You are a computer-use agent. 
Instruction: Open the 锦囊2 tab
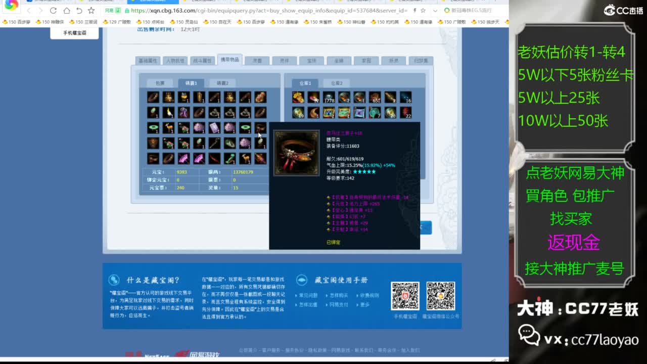222,83
